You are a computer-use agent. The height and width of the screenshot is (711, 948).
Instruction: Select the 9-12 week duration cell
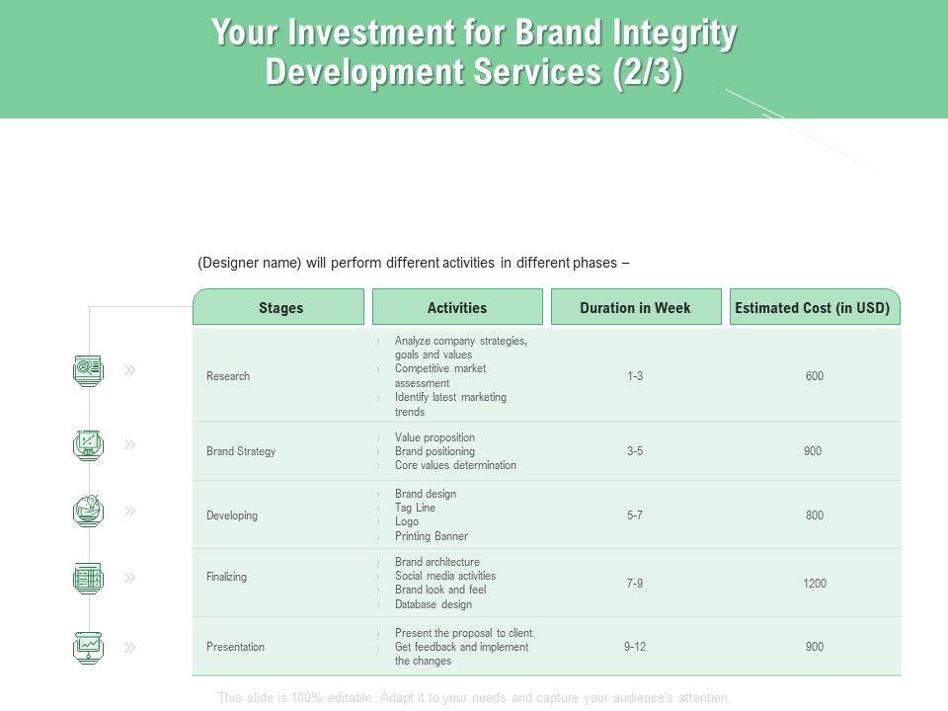coord(635,647)
